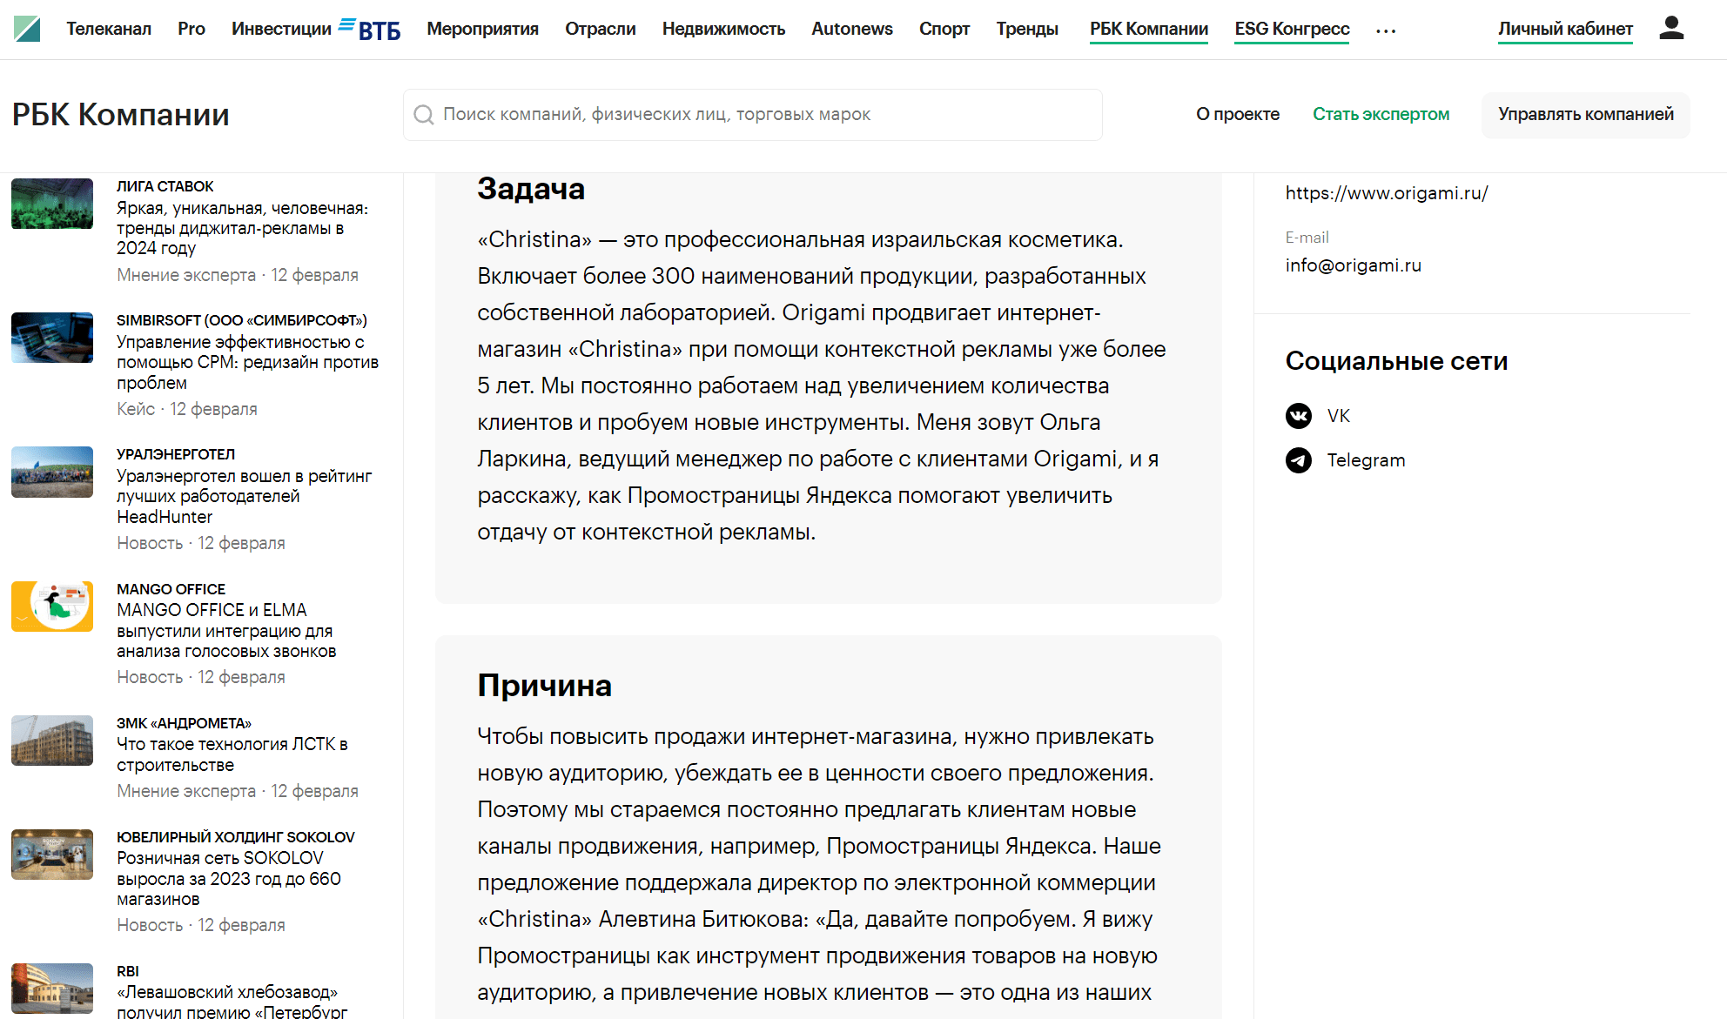This screenshot has height=1019, width=1727.
Task: Focus the company search input field
Action: [753, 115]
